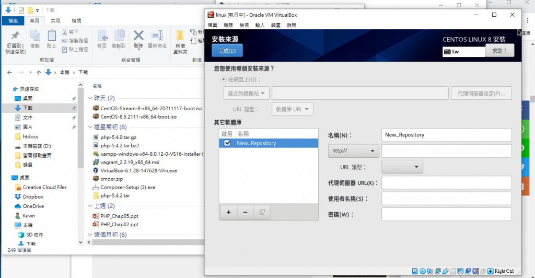Click the audio icon in VirtualBox status bar
The image size is (535, 278).
(430, 271)
